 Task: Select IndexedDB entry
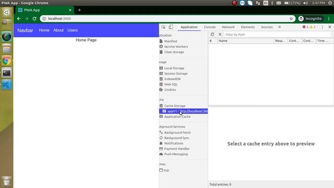click(x=172, y=79)
